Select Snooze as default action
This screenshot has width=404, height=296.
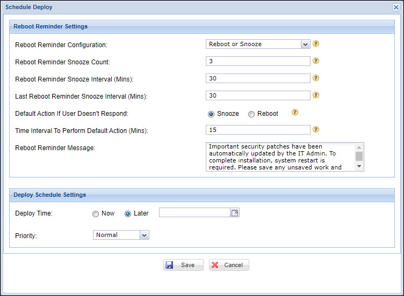pos(211,114)
